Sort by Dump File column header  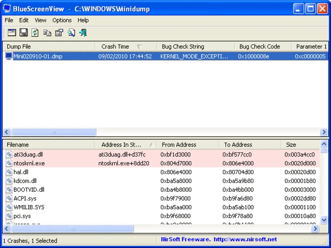tap(49, 46)
